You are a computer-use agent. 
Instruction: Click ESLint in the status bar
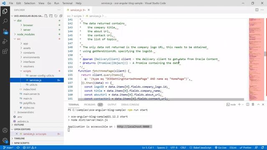[233, 147]
